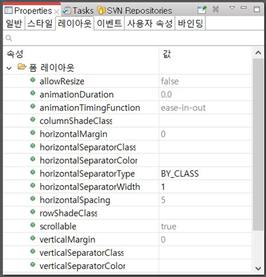Select the verticalMargin property
Screen dimensions: 266x277
pyautogui.click(x=67, y=240)
